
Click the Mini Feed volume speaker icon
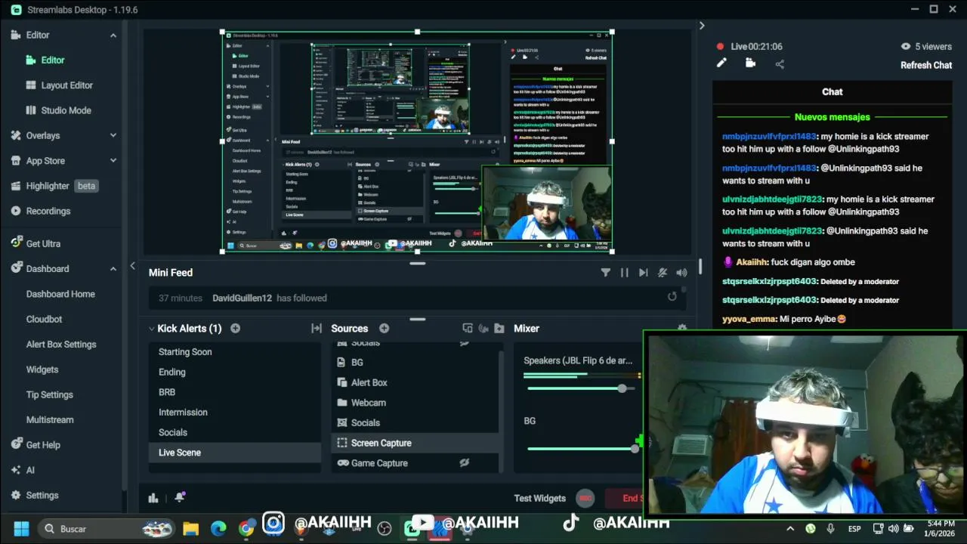click(681, 273)
